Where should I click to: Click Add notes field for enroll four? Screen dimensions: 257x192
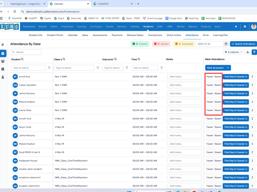coord(185,77)
